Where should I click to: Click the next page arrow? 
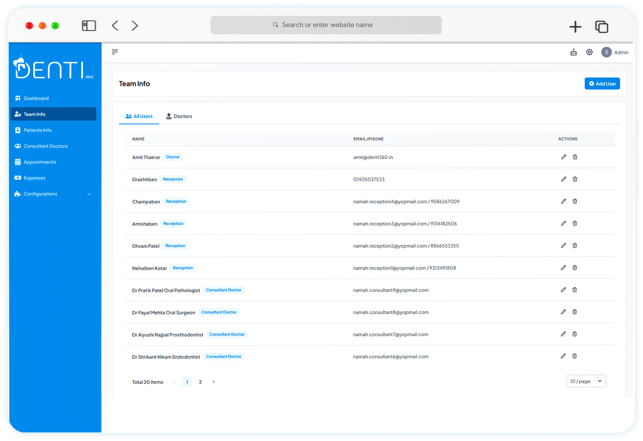[x=213, y=382]
